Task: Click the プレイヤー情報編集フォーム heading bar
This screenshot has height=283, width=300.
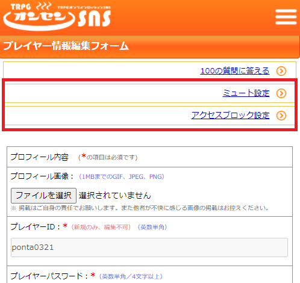Action: coord(150,46)
